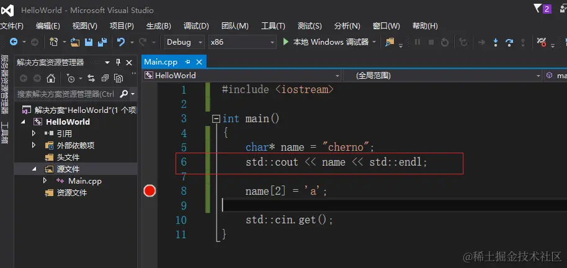The height and width of the screenshot is (268, 567).
Task: Open the 服务器资源管理器 side tab
Action: (x=5, y=84)
